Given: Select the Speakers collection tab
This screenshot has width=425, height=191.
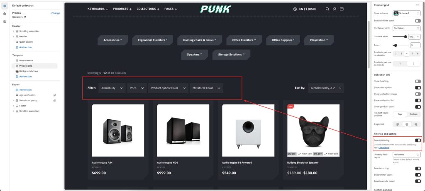Looking at the screenshot, I should point(194,54).
